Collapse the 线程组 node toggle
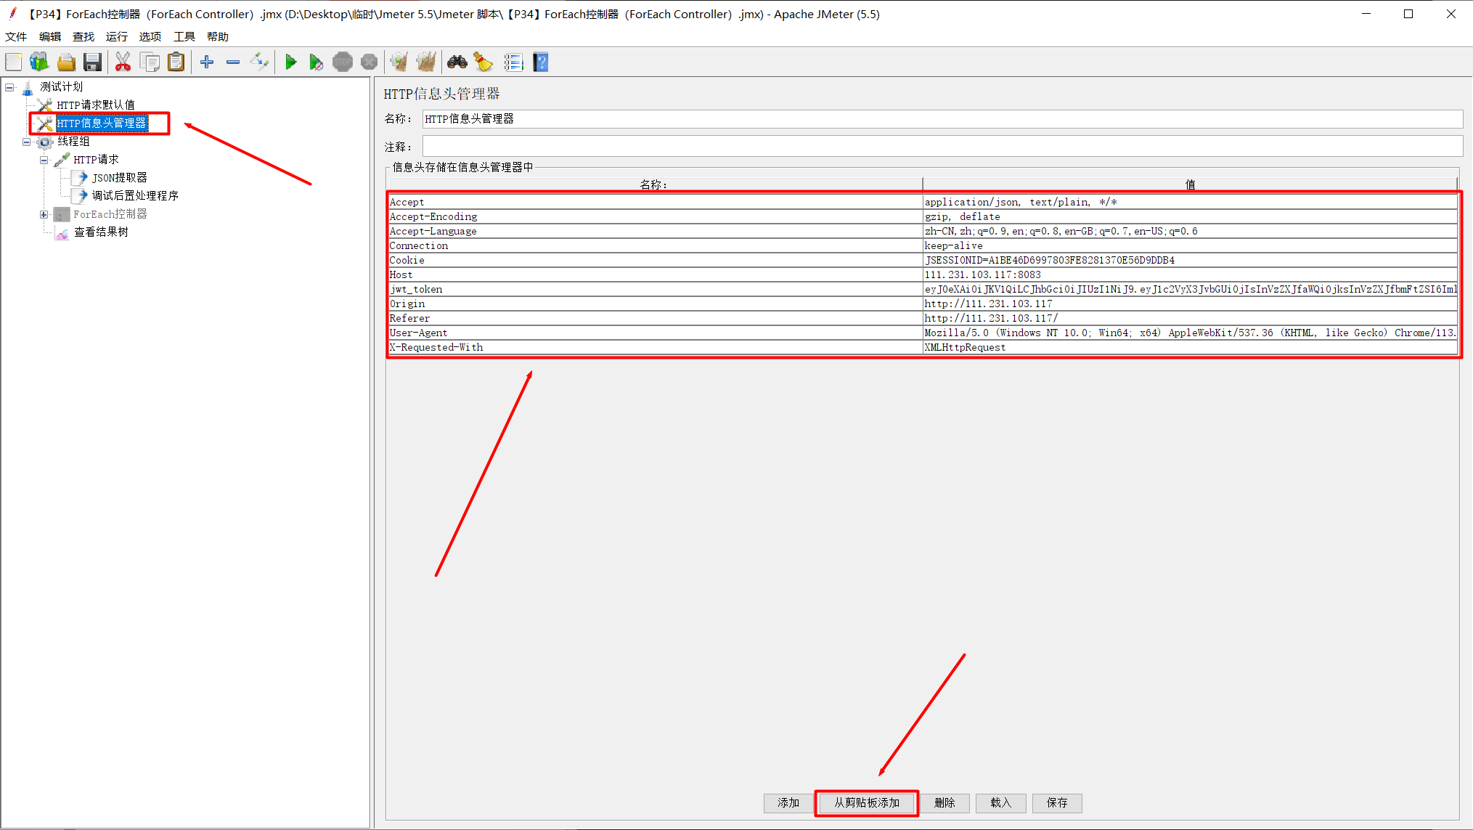This screenshot has width=1473, height=830. coord(27,142)
